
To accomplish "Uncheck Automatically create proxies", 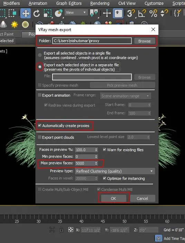I will click(40, 125).
